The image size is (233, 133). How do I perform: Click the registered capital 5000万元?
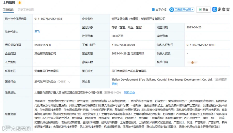click(117, 36)
